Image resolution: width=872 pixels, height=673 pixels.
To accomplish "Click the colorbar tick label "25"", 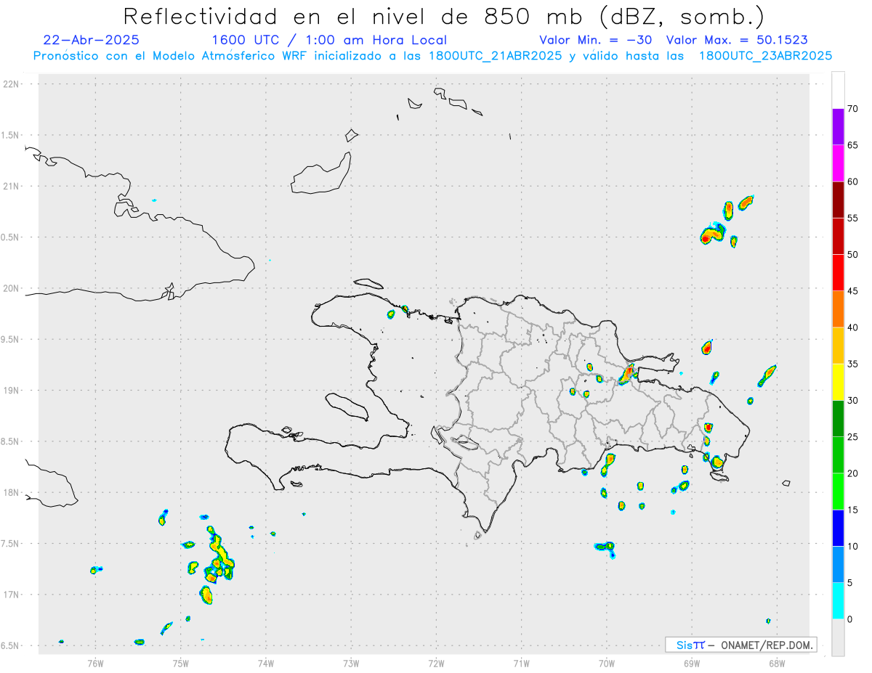I will [x=854, y=437].
